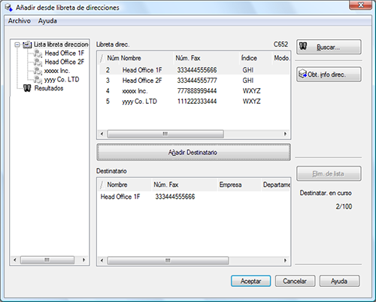
Task: Open the Archivo menu
Action: pos(20,21)
